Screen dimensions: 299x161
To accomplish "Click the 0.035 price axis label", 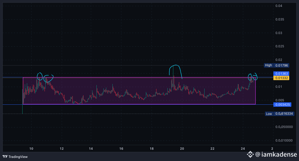I will (x=280, y=19).
